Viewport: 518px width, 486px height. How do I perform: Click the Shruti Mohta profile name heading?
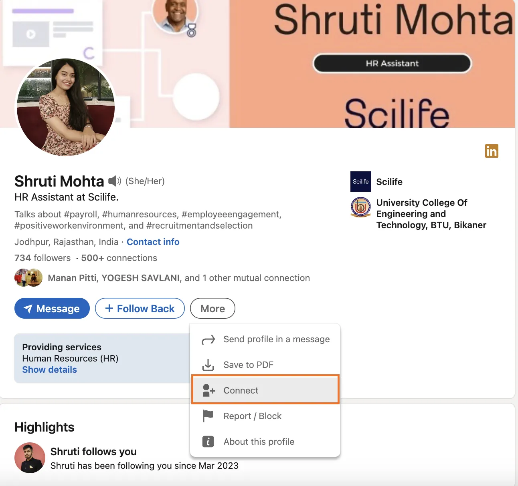click(59, 181)
